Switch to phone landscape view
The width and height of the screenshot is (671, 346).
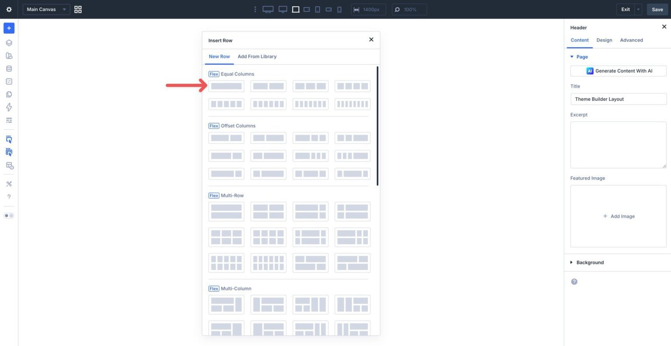pyautogui.click(x=329, y=9)
